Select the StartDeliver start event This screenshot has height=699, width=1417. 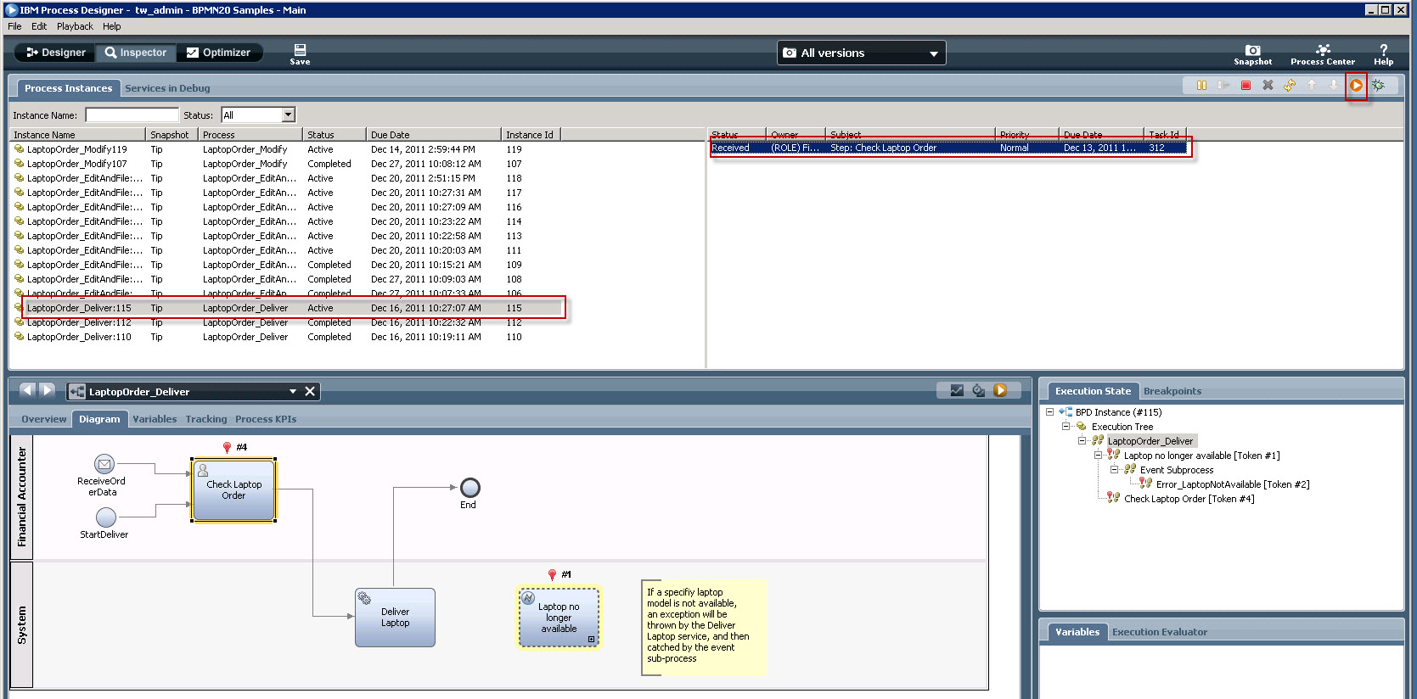(106, 517)
